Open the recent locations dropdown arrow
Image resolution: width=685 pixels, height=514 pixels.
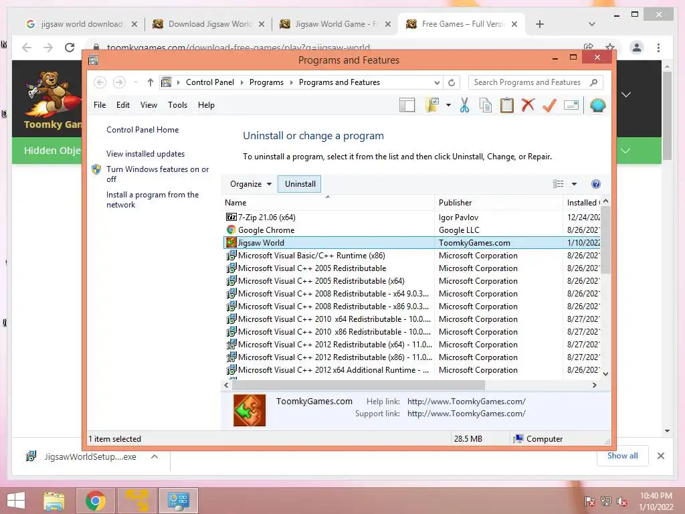coord(135,82)
